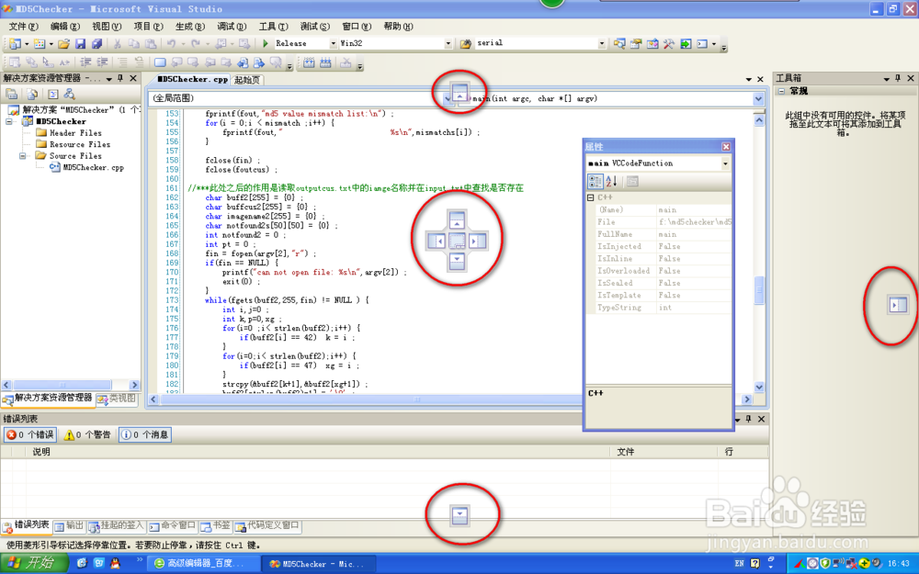Start debugging with the green play icon

(x=266, y=43)
